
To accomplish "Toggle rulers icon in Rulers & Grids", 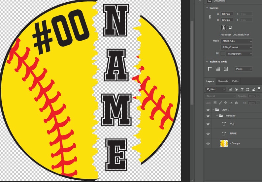I will 210,69.
